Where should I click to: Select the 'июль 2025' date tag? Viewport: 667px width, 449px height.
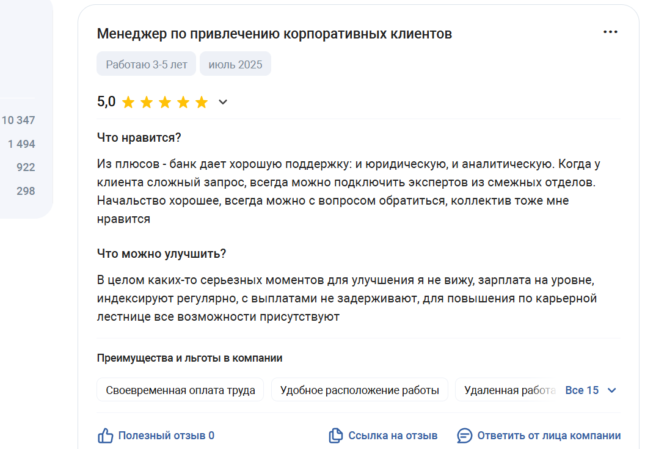click(235, 64)
